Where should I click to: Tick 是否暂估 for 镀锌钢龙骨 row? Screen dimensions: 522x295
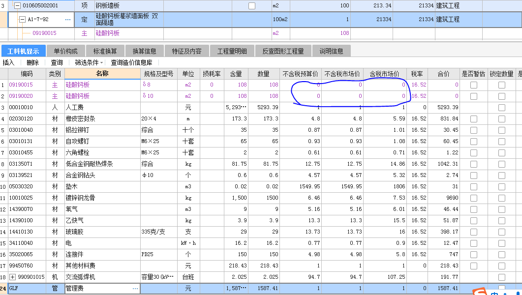[474, 198]
